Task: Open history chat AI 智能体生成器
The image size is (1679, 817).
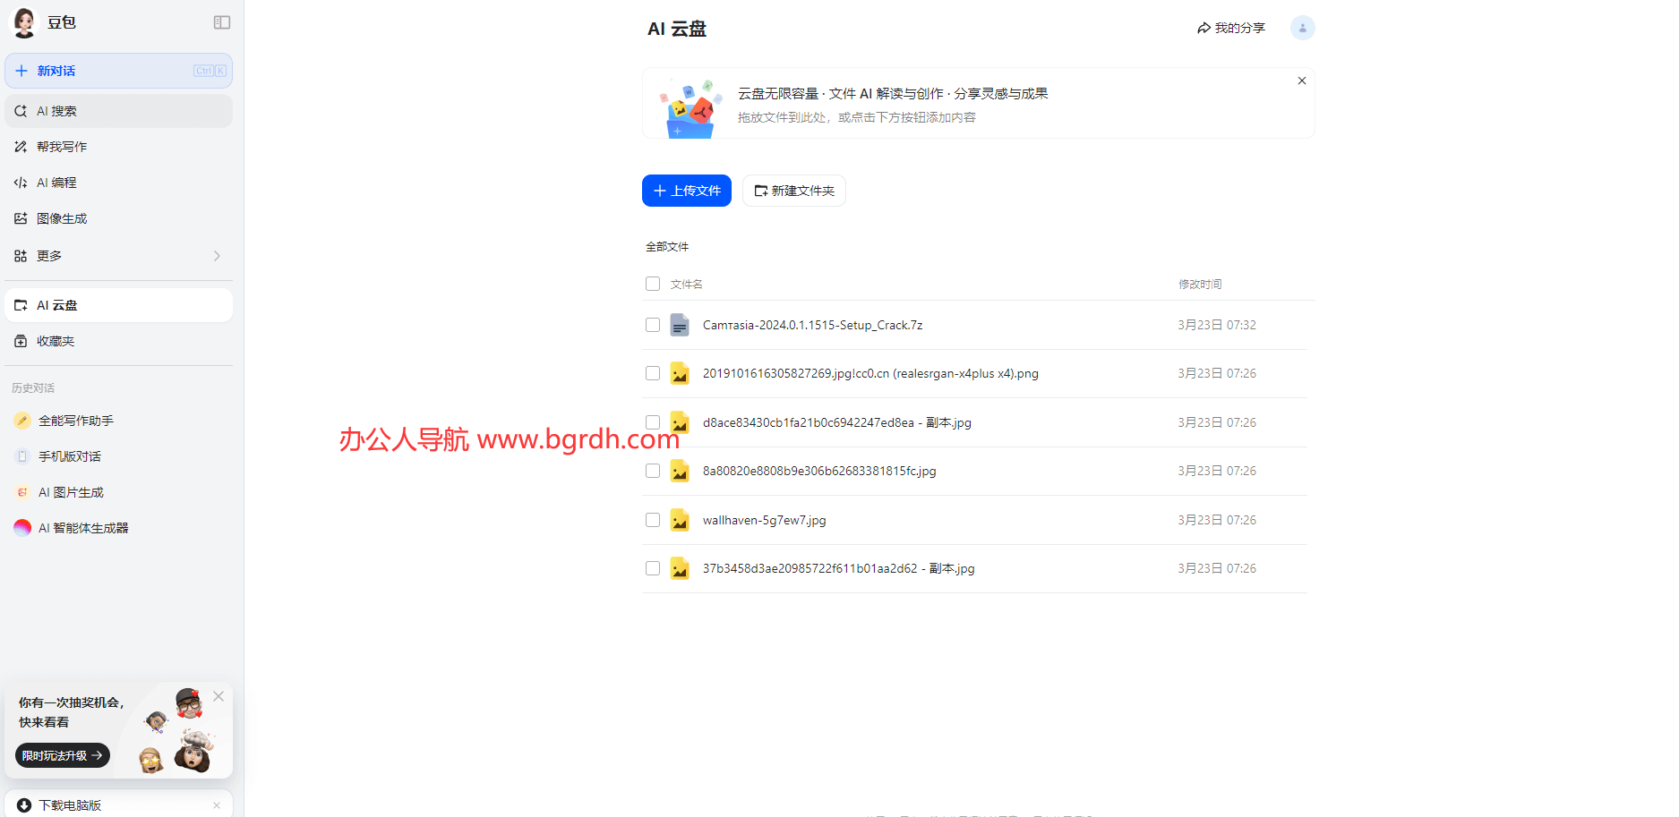Action: click(118, 528)
